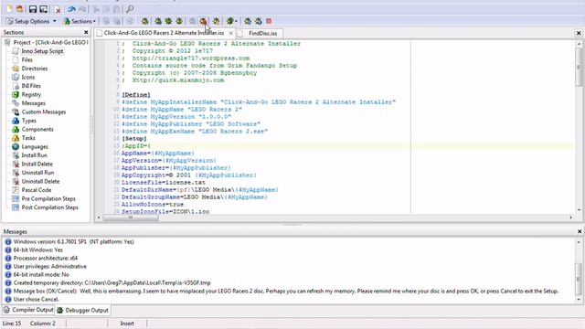
Task: Open Find with the magnifier icon
Action: coord(130,9)
